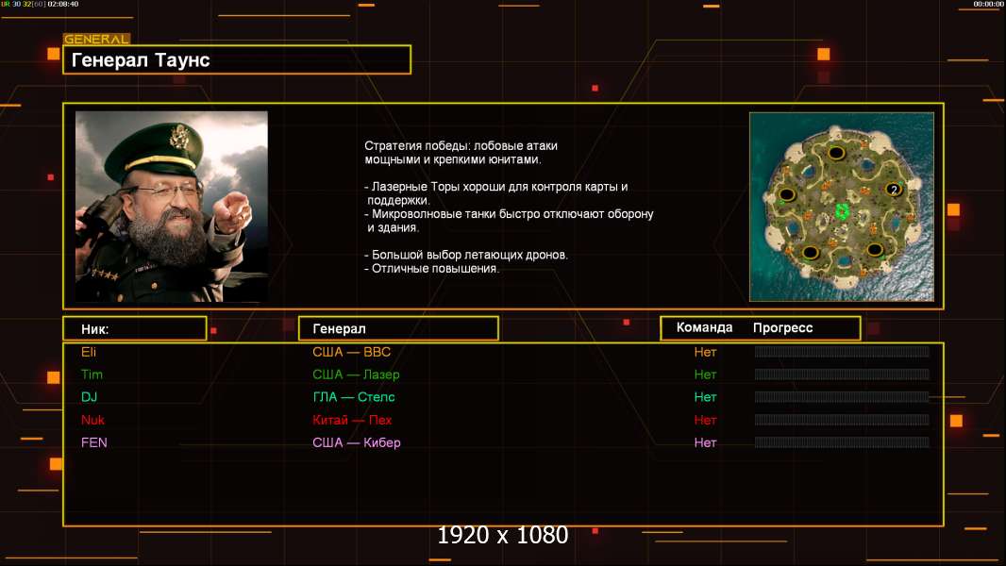Click the Китай — Пех general entry

[352, 420]
